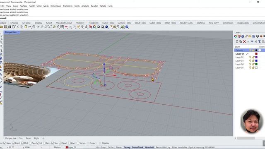Screen dimensions: 265x149
Task: Click the Save file icon in the toolbar
Action: 5,26
